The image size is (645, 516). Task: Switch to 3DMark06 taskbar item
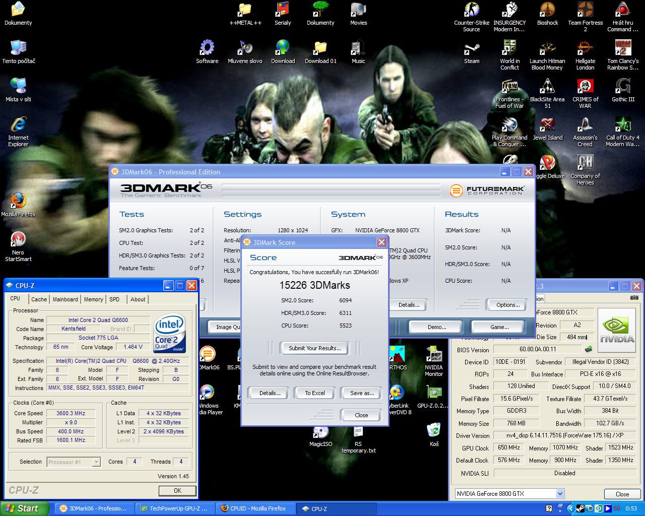coord(94,508)
